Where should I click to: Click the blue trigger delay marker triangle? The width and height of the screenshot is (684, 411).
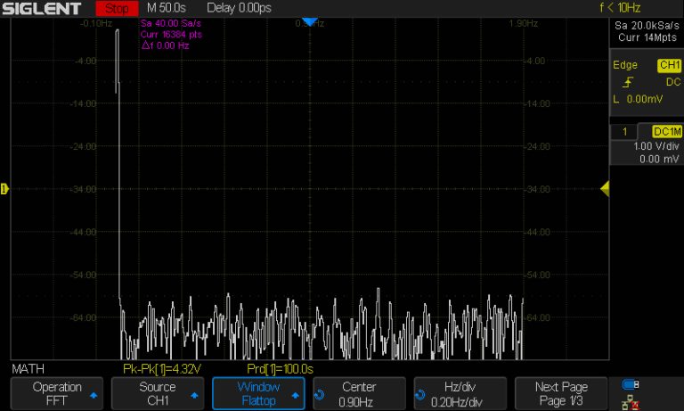pos(308,21)
